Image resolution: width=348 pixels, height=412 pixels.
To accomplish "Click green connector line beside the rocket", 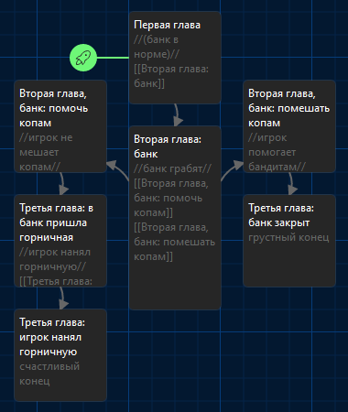I will click(113, 58).
